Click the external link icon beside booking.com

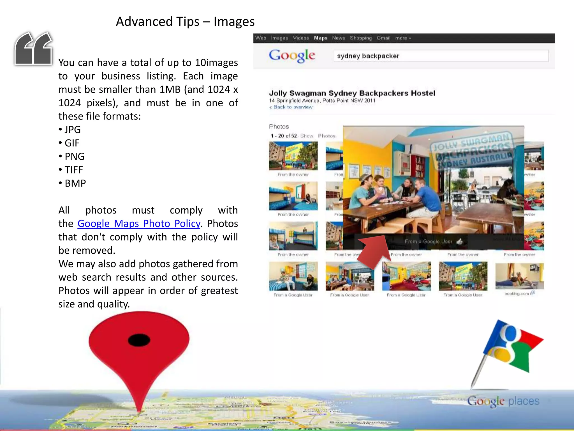click(533, 293)
